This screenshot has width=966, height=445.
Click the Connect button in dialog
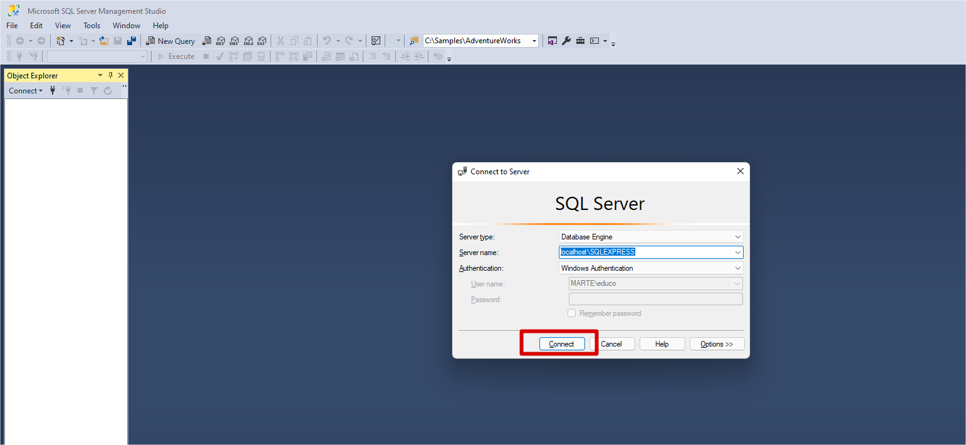(562, 344)
